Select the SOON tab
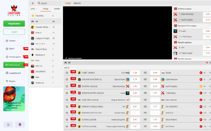211x131 pixels. (57, 9)
